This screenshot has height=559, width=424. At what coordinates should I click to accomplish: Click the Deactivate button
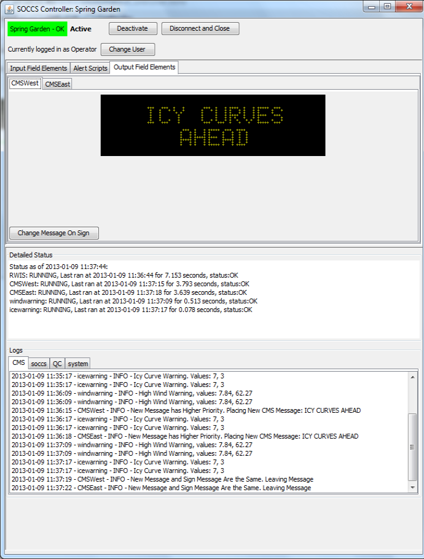pyautogui.click(x=132, y=29)
